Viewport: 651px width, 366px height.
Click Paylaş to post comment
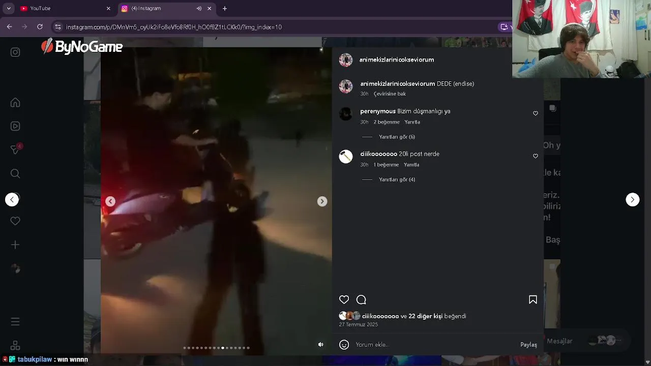(x=528, y=345)
